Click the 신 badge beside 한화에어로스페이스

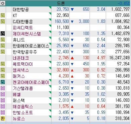click(x=3, y=45)
